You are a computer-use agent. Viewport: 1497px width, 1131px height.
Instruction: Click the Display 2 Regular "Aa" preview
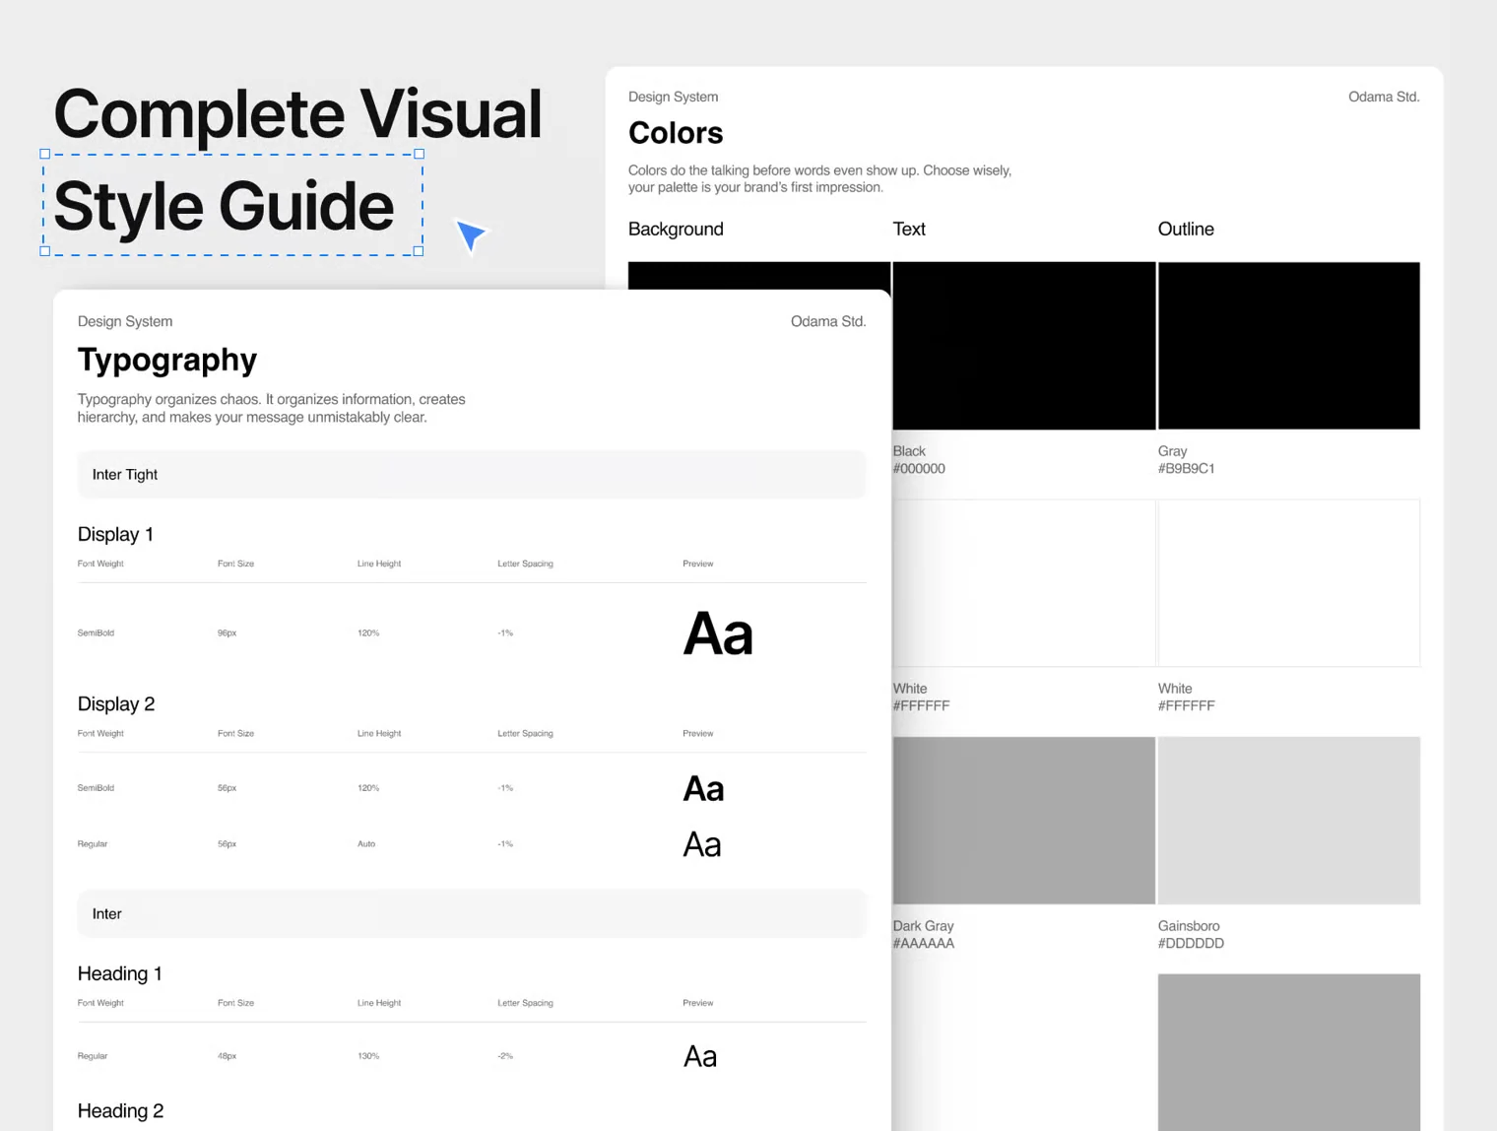pos(702,845)
